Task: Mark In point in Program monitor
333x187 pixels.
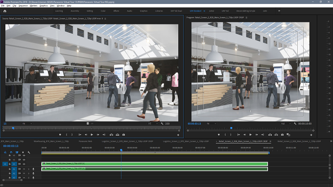Action: click(225, 135)
